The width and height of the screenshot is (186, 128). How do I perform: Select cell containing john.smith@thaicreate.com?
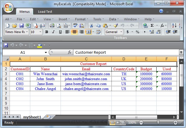coord(86,79)
